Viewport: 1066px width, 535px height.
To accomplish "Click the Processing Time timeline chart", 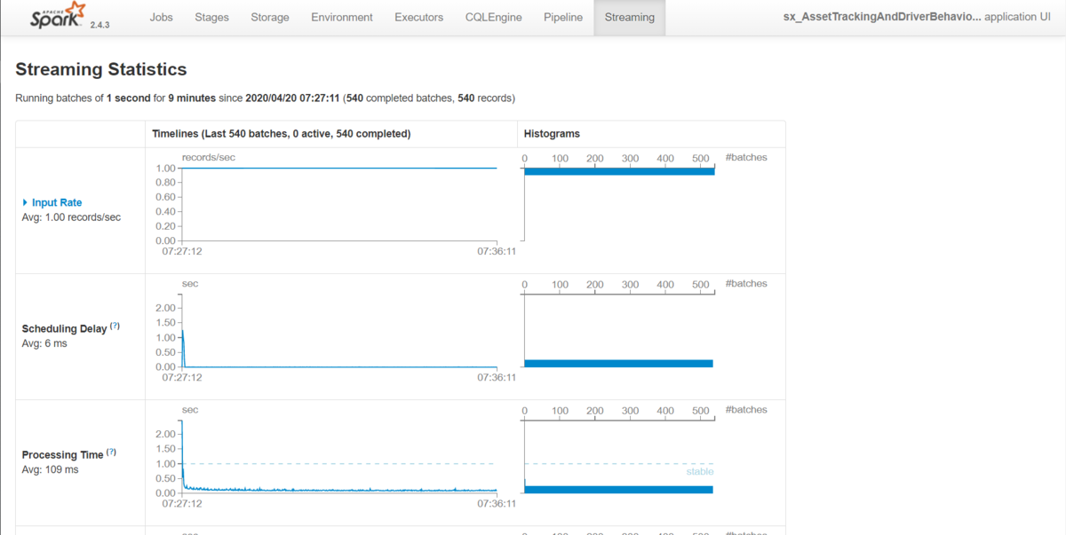I will pos(338,456).
